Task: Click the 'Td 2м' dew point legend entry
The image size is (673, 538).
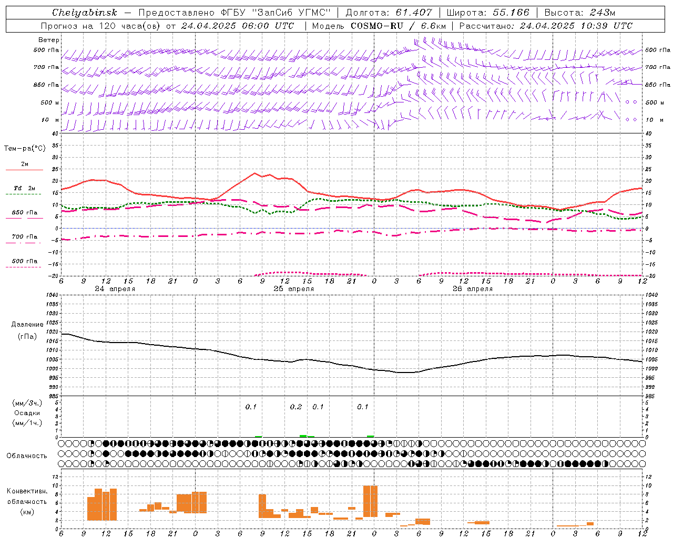Action: 24,188
